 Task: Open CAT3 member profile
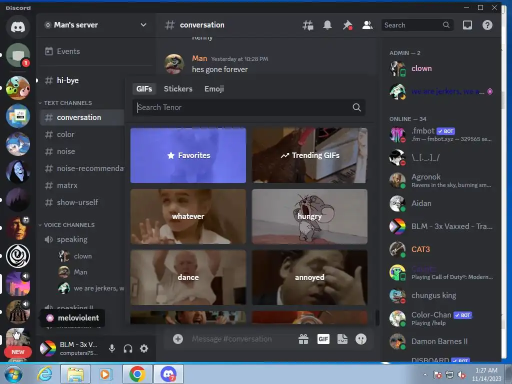coord(441,249)
